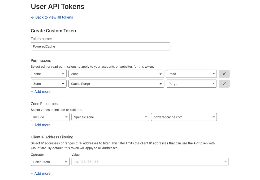
Task: Open the Zone permission type dropdown
Action: [x=116, y=74]
